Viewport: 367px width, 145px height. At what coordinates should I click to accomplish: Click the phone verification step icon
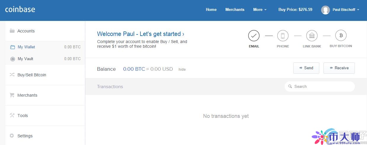(x=283, y=36)
